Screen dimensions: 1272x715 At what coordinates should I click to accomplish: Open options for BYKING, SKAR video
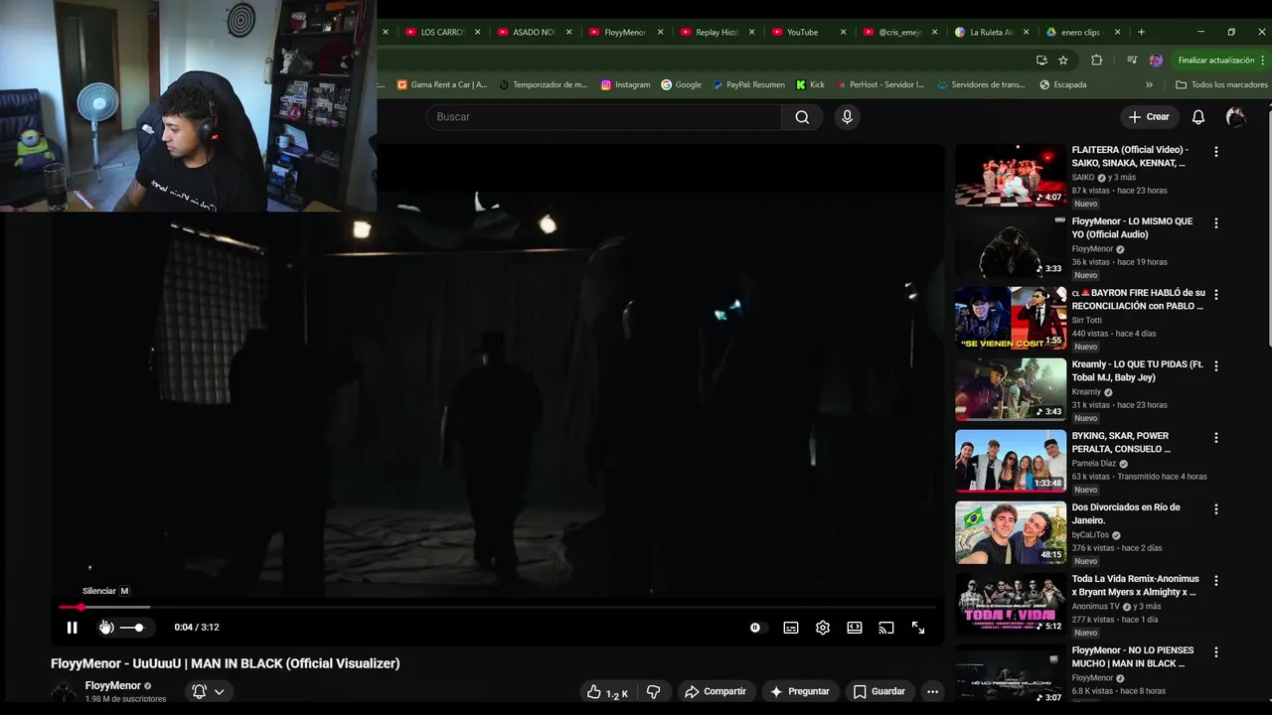tap(1215, 438)
